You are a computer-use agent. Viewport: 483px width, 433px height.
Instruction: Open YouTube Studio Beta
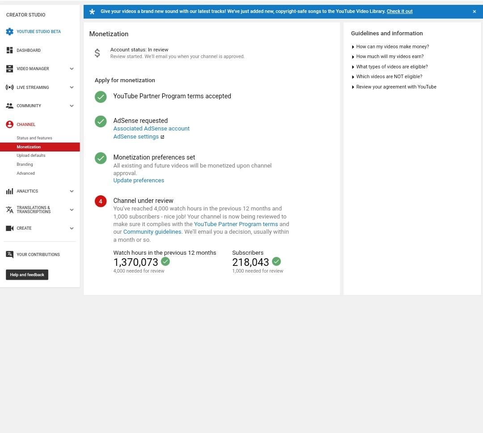(x=38, y=31)
